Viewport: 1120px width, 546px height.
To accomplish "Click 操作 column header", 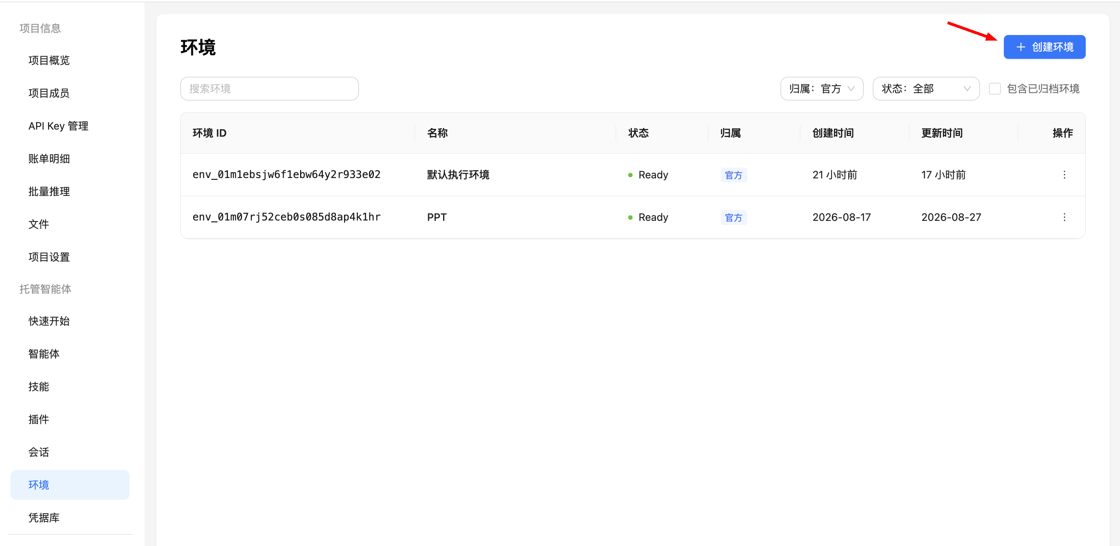I will [x=1062, y=133].
